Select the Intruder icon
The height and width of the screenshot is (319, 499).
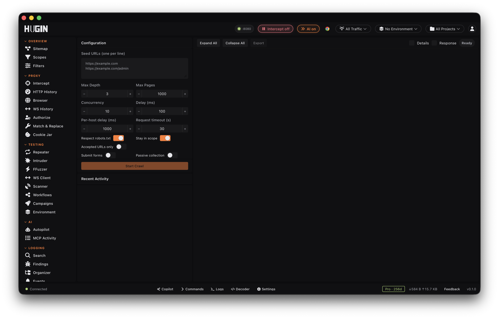click(28, 161)
